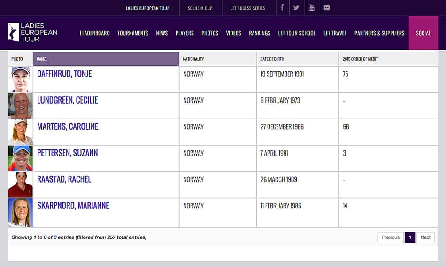Screen dimensions: 446x267
Task: Click Order of Merit value 14
Action: coord(345,206)
